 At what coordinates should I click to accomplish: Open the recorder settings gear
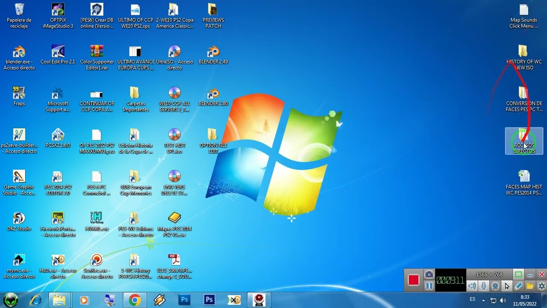click(x=541, y=286)
